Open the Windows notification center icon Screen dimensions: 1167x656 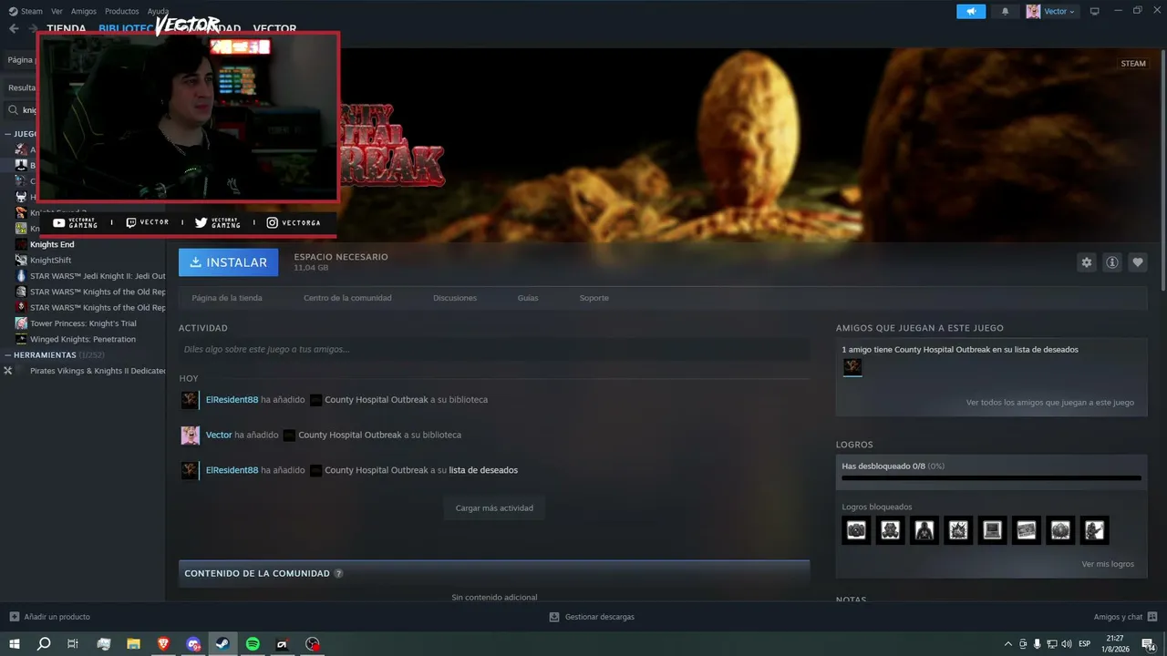pos(1148,644)
